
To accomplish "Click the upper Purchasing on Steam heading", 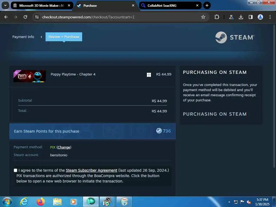I will 215,72.
